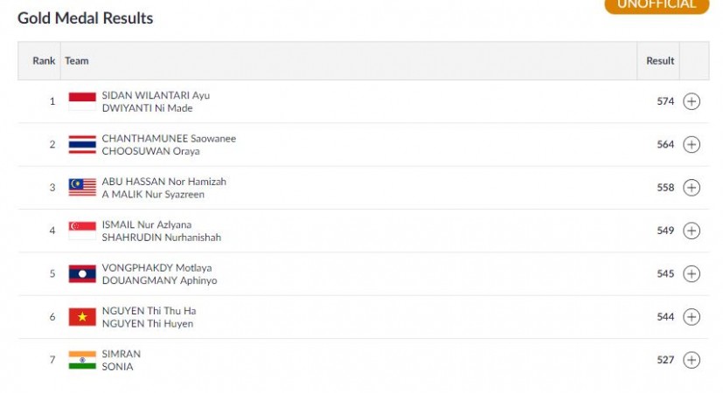Expand details for rank 1 result 574
Image resolution: width=723 pixels, height=393 pixels.
[692, 101]
